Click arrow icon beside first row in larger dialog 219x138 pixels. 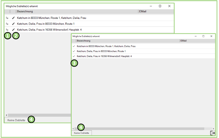(7, 18)
